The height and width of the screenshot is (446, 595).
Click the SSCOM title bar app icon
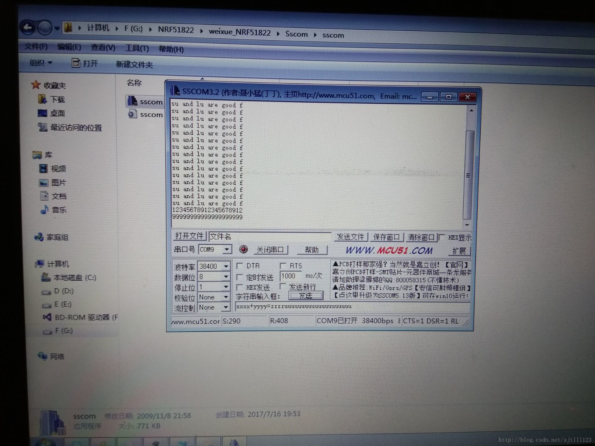[x=175, y=91]
